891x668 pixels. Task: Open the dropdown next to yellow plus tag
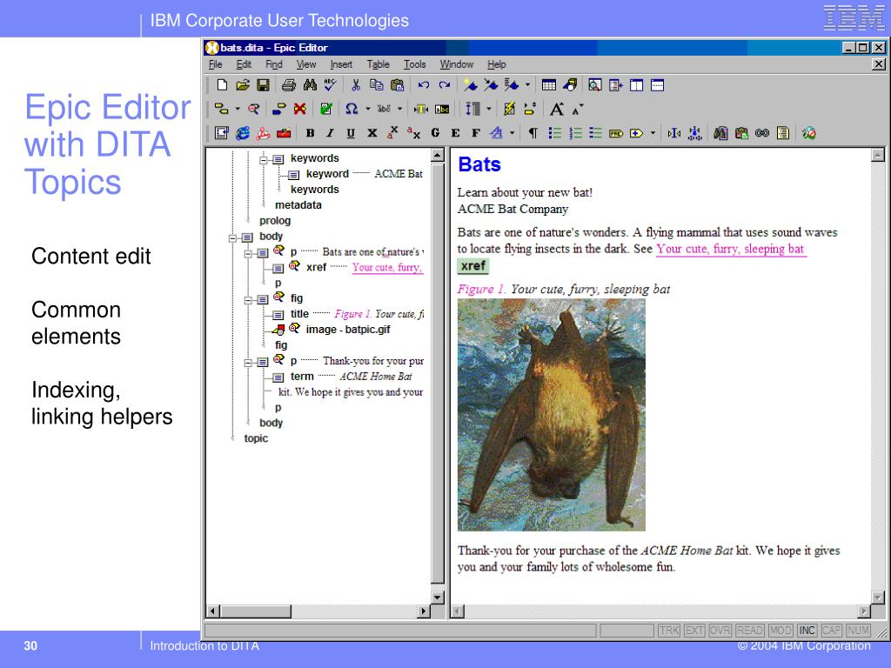coord(653,133)
